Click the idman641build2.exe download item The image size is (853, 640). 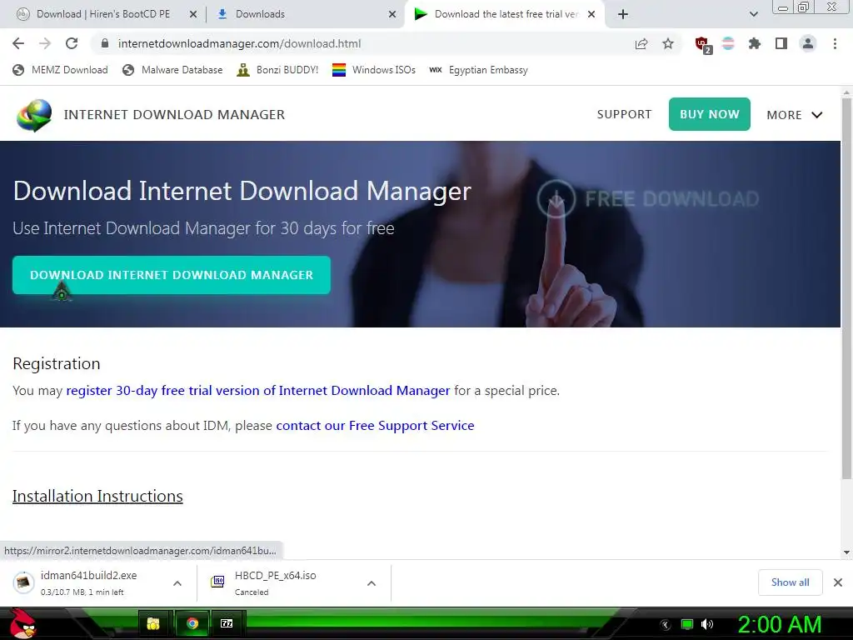coord(98,582)
